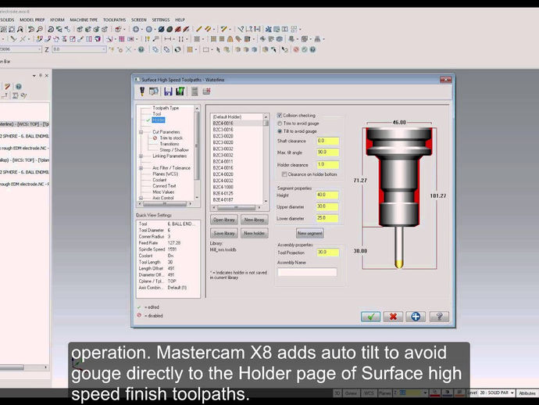Viewport: 539px width, 405px height.
Task: Click the blue floppy-disk save icon in dialog toolbar
Action: [x=168, y=91]
